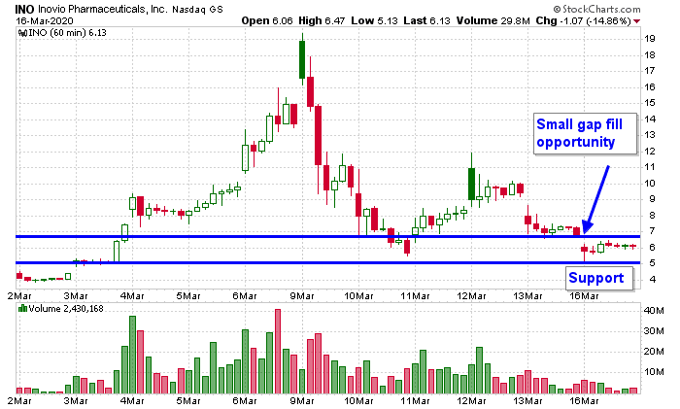The height and width of the screenshot is (409, 680).
Task: Click the 19 price axis label
Action: [650, 39]
